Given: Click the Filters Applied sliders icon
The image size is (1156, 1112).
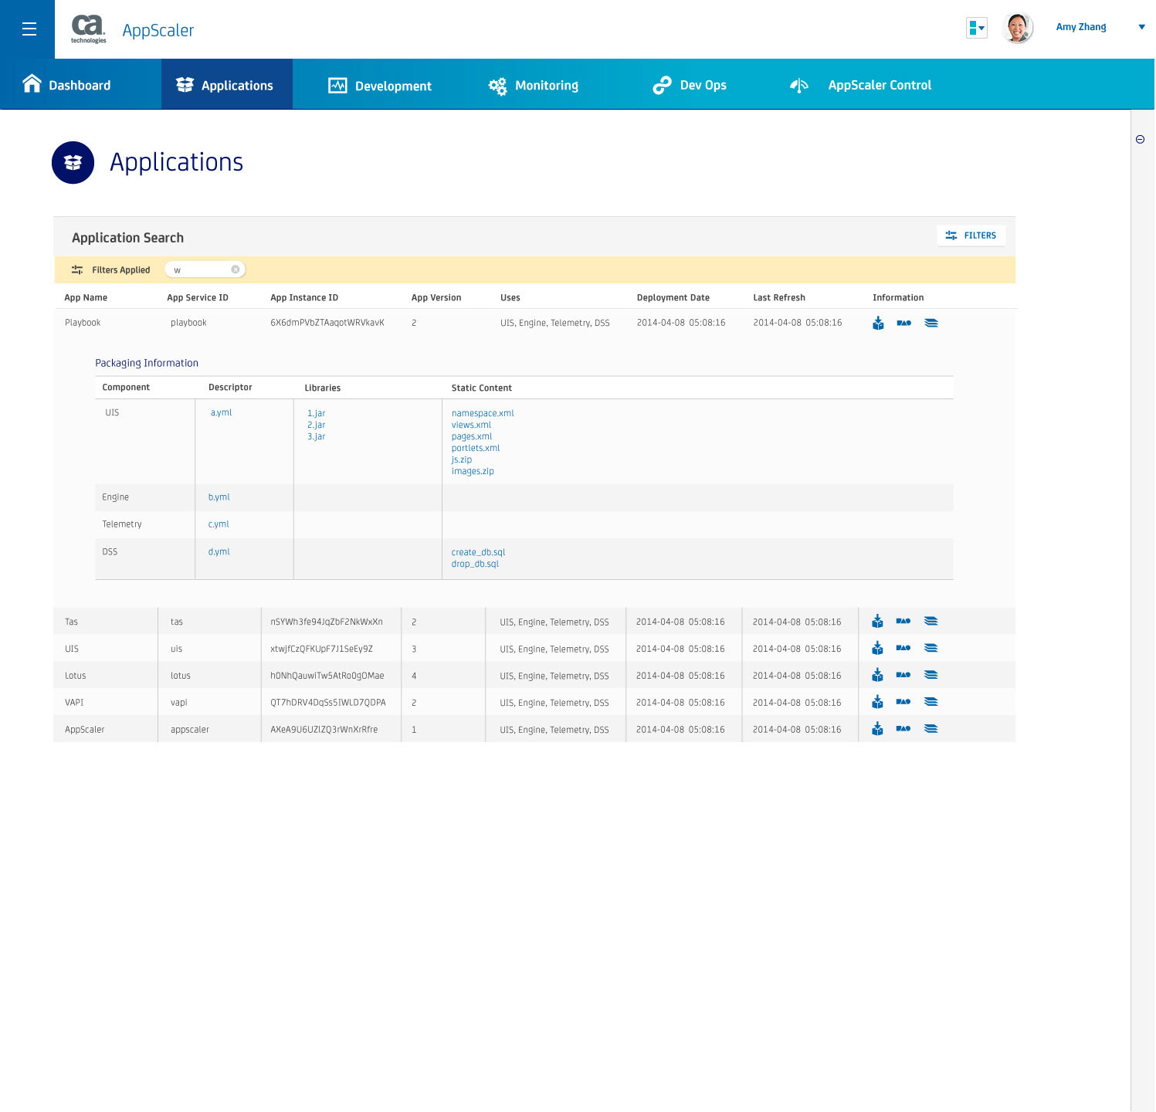Looking at the screenshot, I should click(x=77, y=270).
